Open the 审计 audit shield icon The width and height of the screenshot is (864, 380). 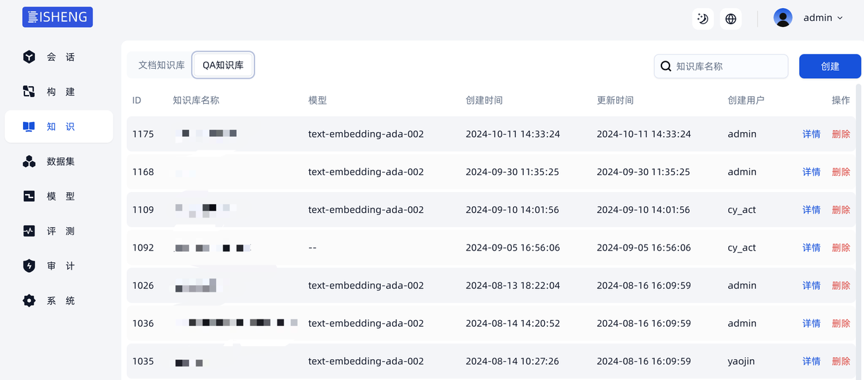coord(29,266)
